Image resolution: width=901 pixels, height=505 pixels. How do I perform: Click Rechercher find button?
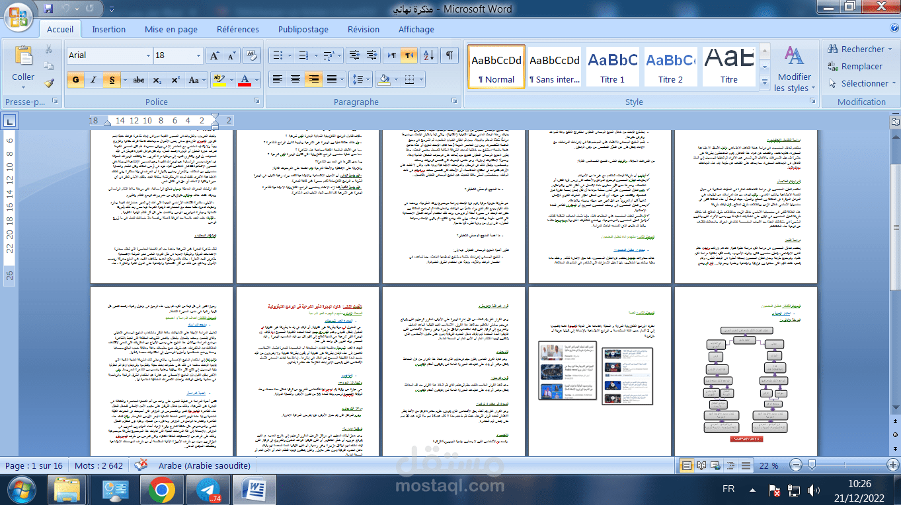pyautogui.click(x=860, y=49)
